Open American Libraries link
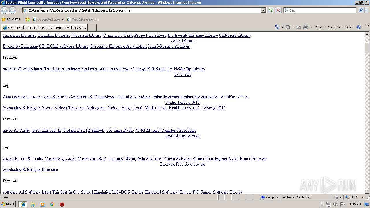370x208 pixels. point(19,35)
